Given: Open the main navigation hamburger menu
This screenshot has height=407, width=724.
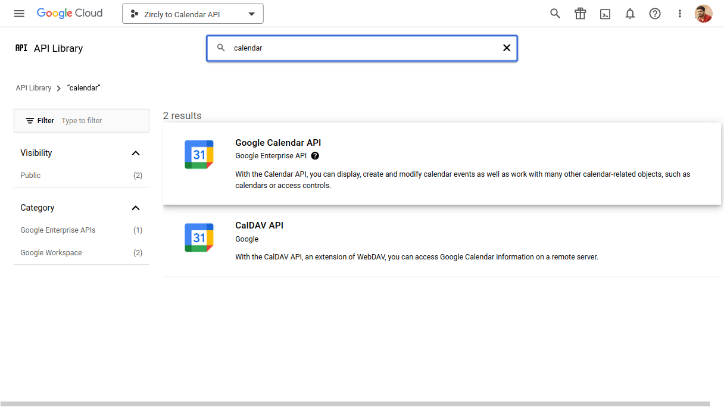Looking at the screenshot, I should pos(19,14).
